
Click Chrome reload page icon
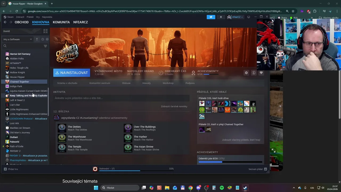(17, 11)
